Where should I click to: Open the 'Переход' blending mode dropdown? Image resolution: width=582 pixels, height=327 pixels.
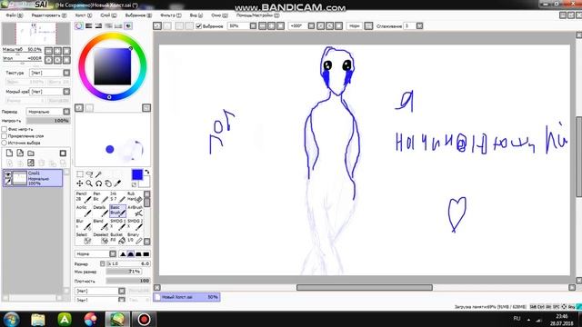[x=48, y=112]
